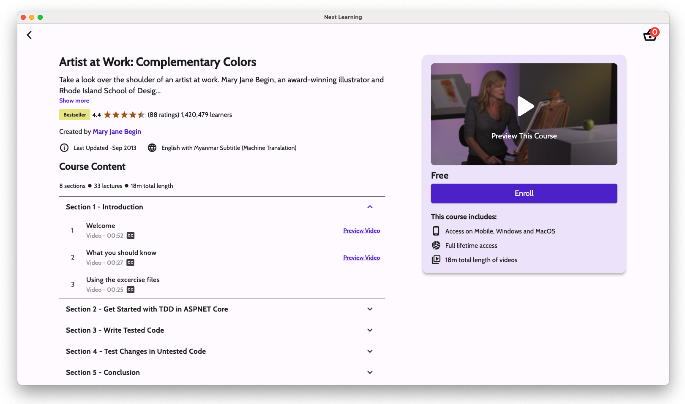This screenshot has width=685, height=404.
Task: Click the globe language icon
Action: [152, 148]
